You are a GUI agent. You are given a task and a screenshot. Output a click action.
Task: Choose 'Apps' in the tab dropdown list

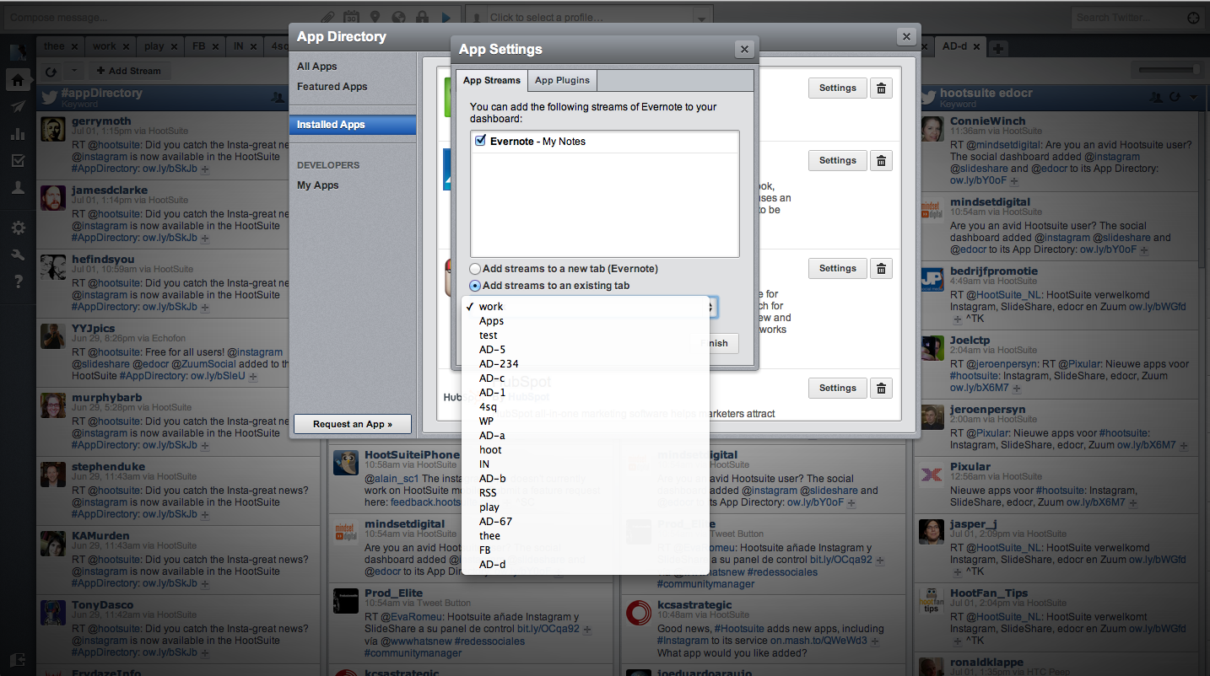pyautogui.click(x=586, y=321)
